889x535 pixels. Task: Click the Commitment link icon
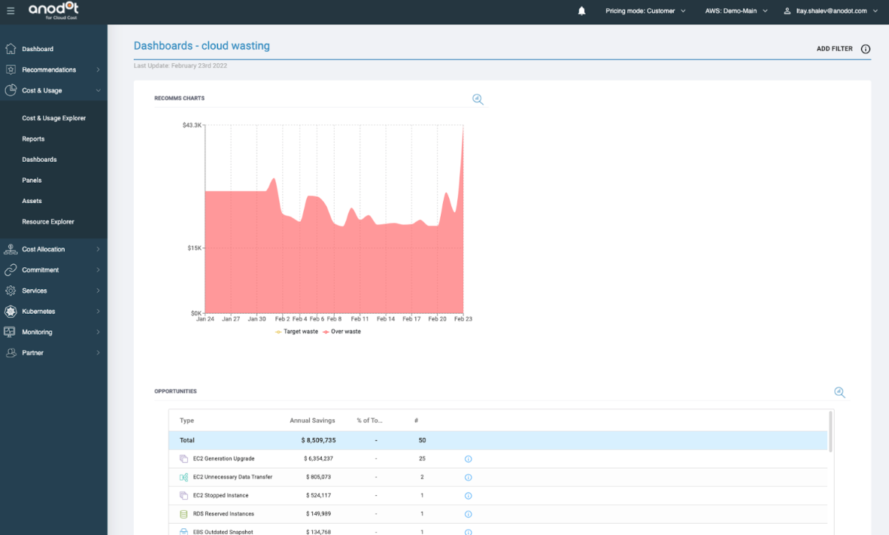point(11,269)
